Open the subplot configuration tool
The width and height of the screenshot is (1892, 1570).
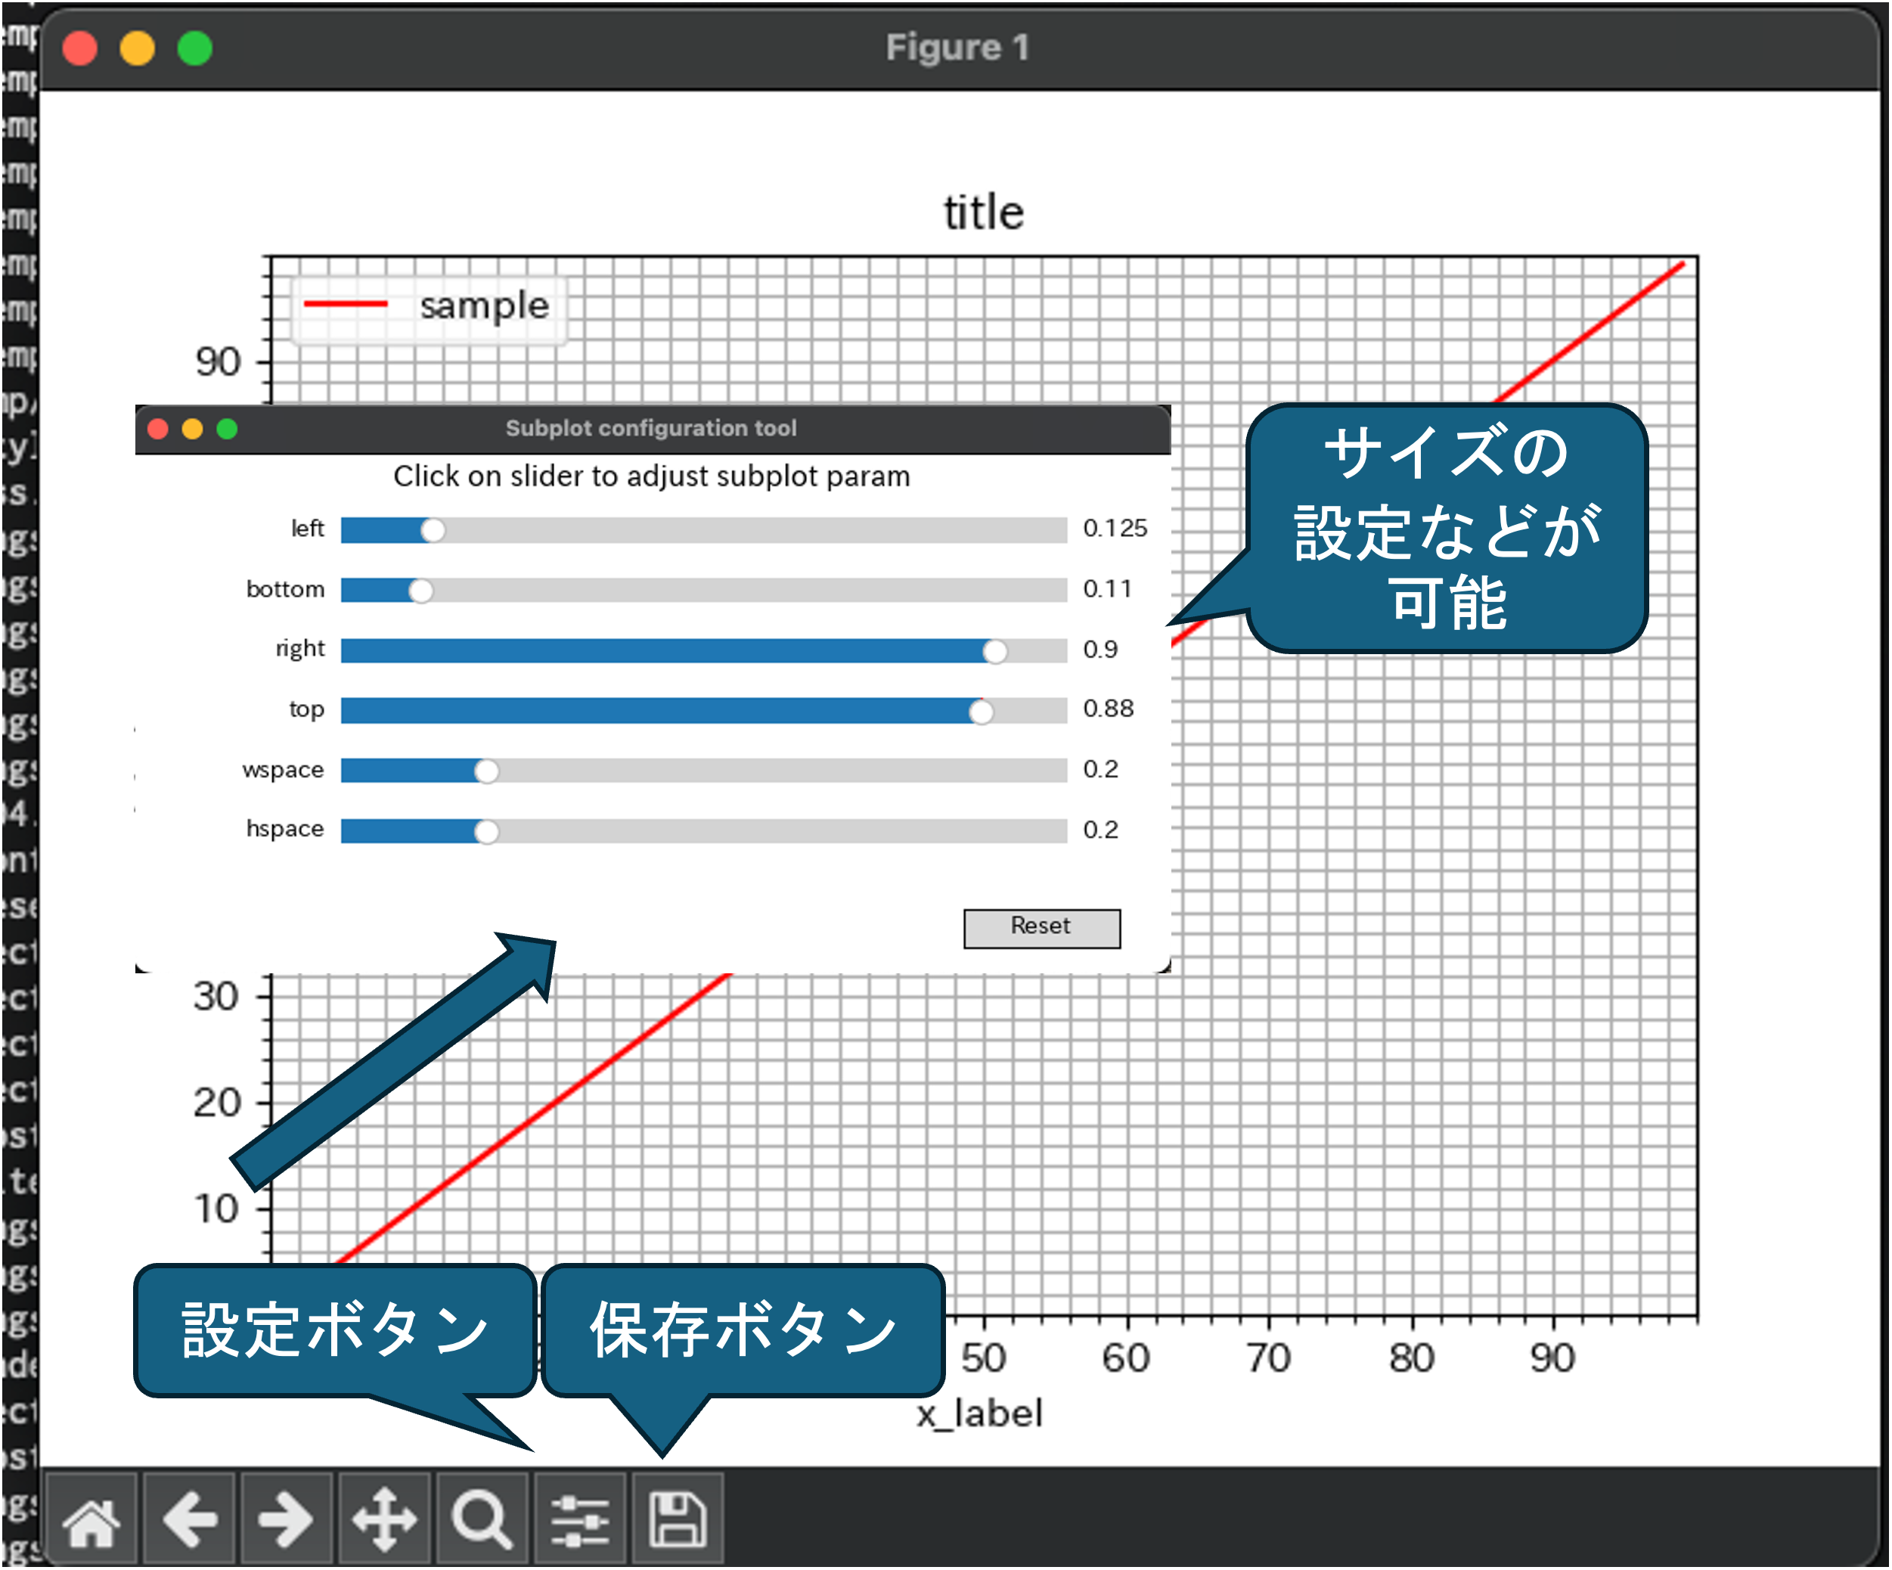[x=580, y=1519]
